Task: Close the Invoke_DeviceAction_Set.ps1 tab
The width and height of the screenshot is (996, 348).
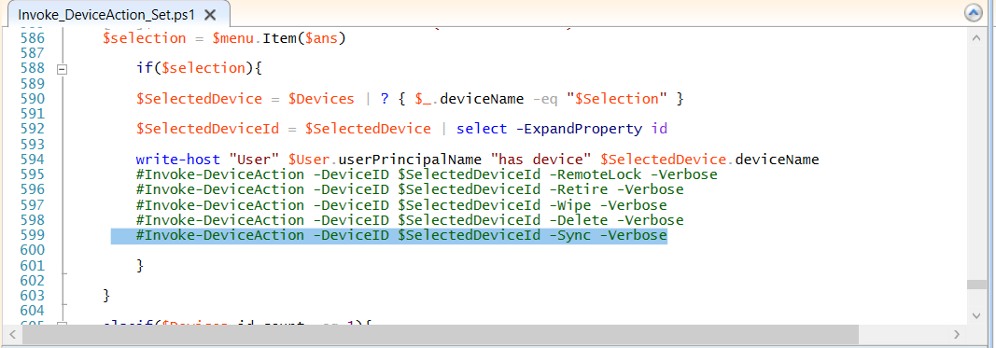Action: 210,15
